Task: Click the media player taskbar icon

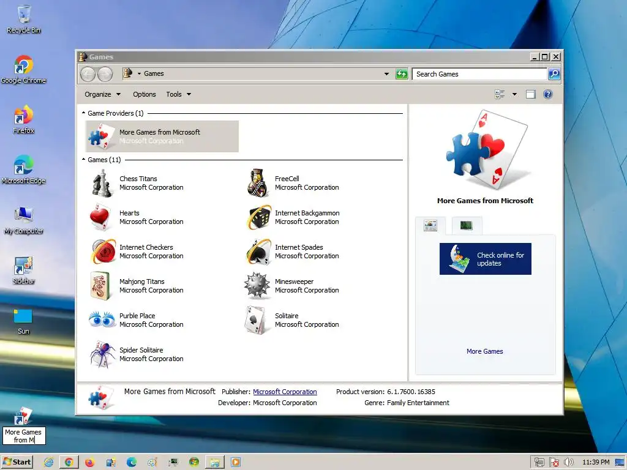Action: tap(236, 463)
